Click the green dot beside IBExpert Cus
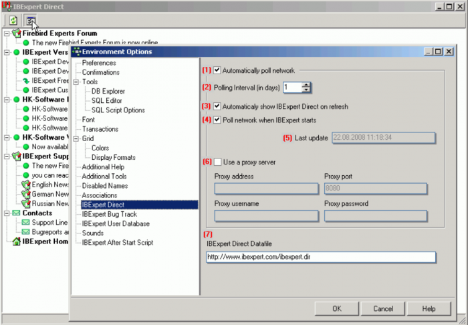The height and width of the screenshot is (325, 468). (x=26, y=90)
